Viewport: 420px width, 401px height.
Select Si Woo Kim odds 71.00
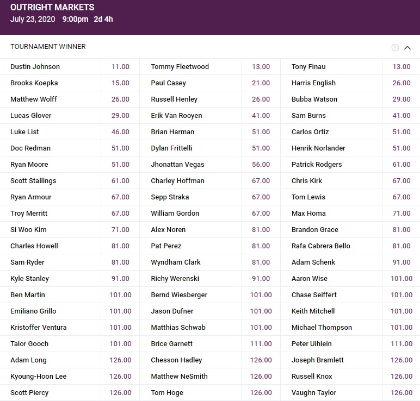[120, 230]
